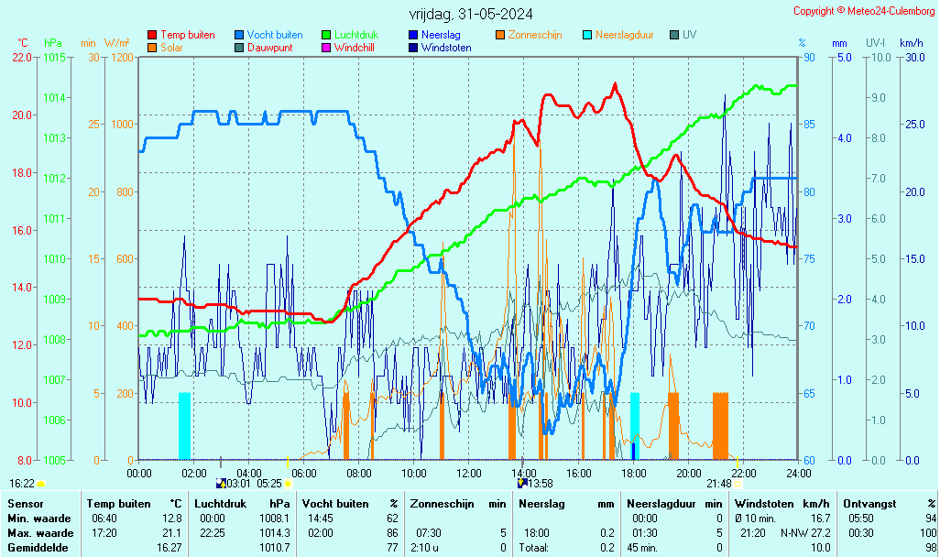Click the sunset icon at 21:48

click(x=737, y=483)
